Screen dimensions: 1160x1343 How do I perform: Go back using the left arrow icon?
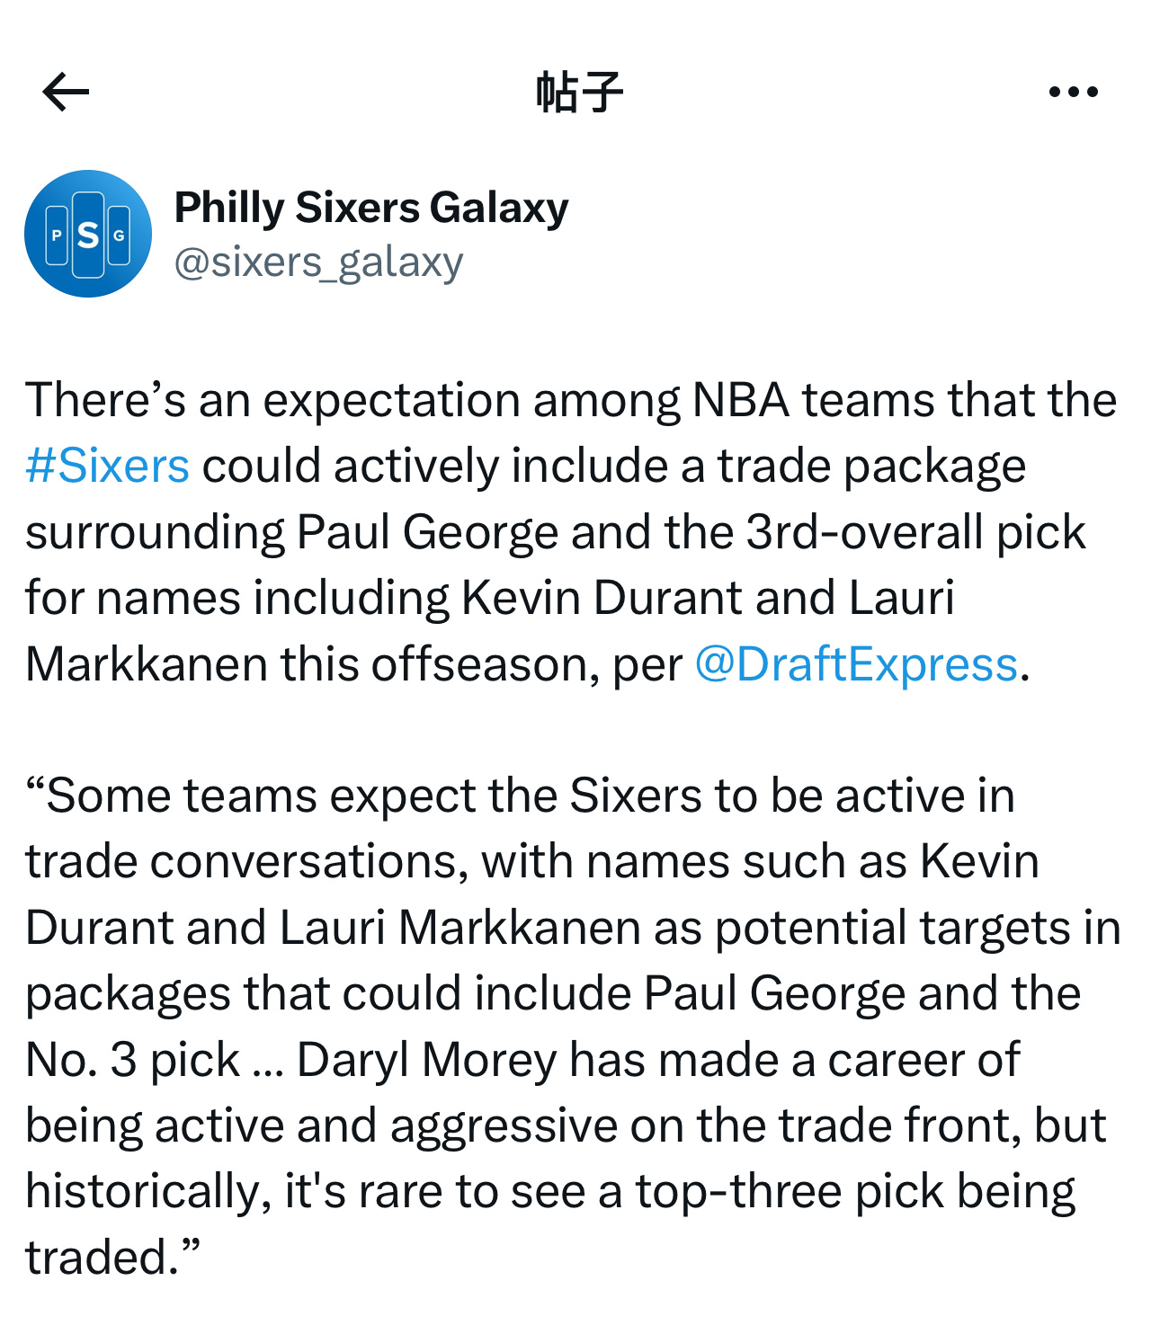click(66, 92)
